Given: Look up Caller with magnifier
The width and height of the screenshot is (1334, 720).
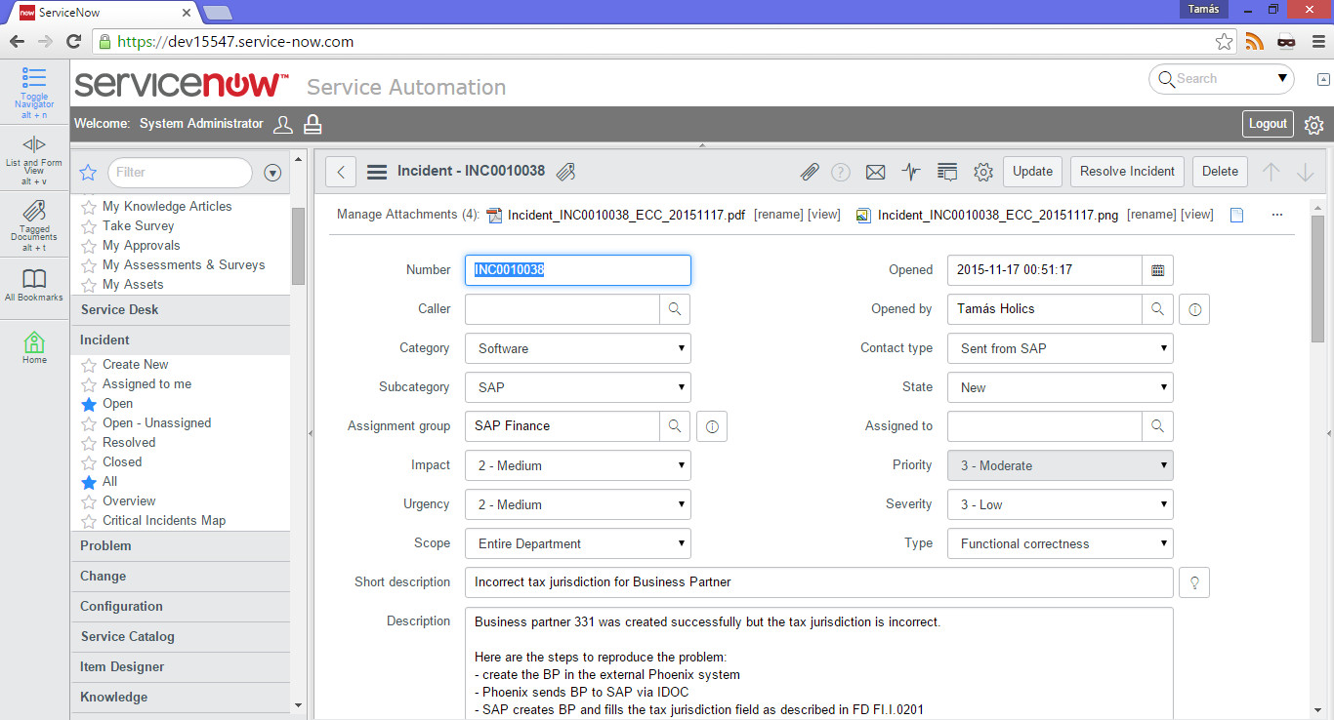Looking at the screenshot, I should pyautogui.click(x=675, y=309).
